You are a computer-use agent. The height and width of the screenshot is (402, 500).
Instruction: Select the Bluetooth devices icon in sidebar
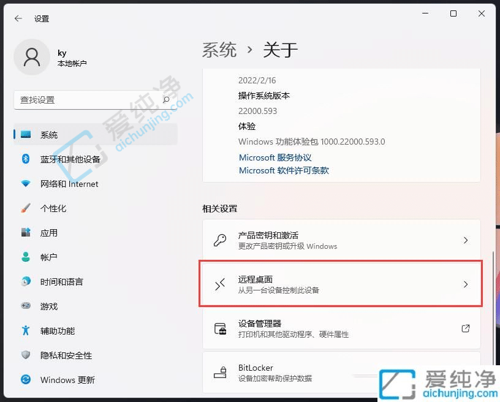tap(25, 159)
